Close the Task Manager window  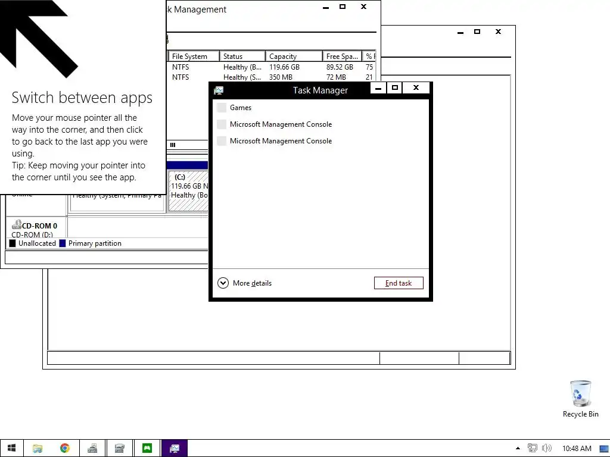coord(416,88)
